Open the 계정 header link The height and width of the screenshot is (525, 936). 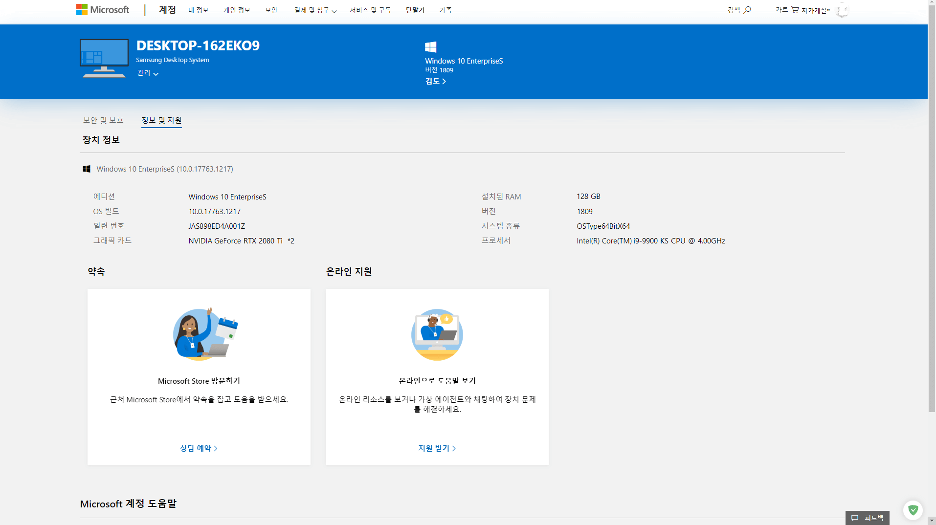pyautogui.click(x=167, y=10)
